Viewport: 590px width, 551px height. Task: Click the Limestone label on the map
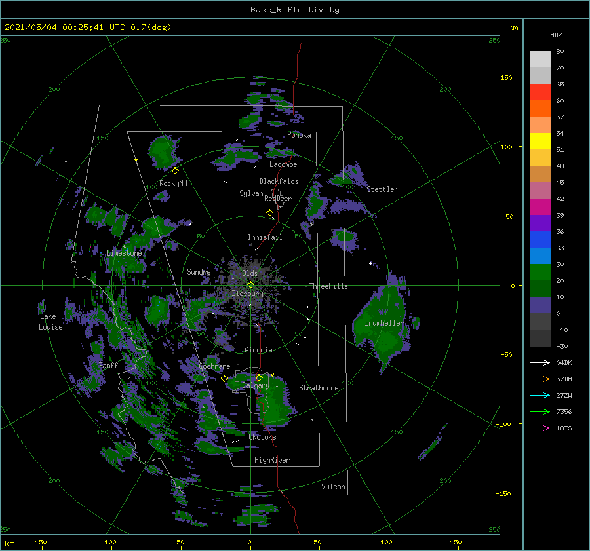pyautogui.click(x=124, y=253)
